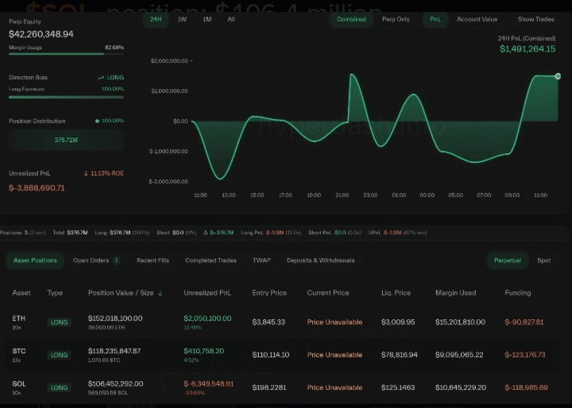Click the Recent Fills tab
Viewport: 572px width, 408px height.
click(152, 260)
